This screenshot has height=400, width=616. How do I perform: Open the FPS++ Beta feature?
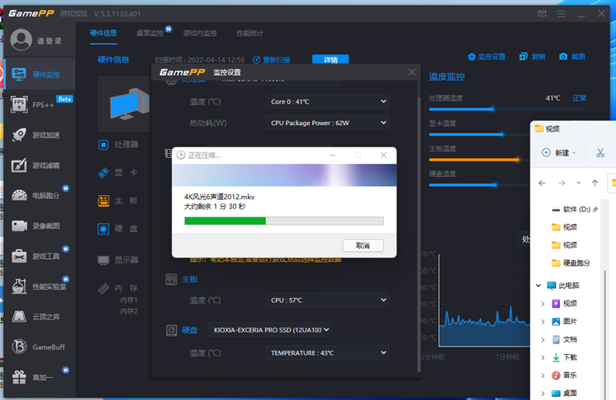point(40,105)
